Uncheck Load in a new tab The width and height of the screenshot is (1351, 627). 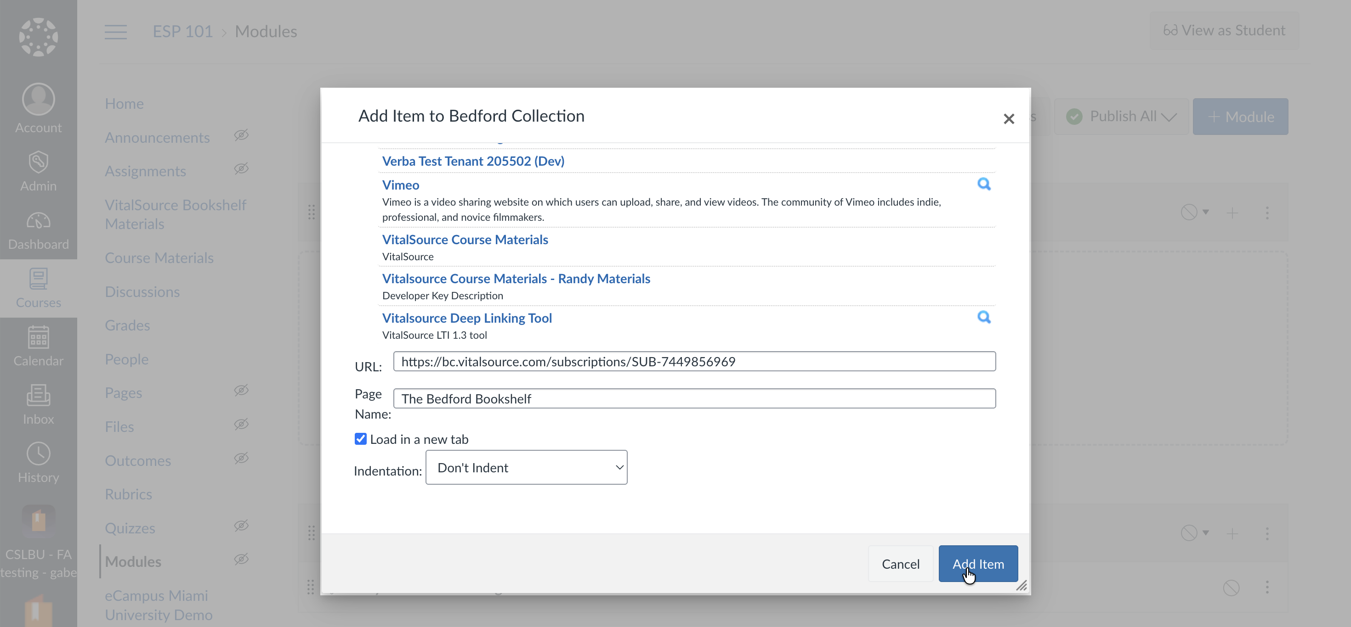tap(360, 439)
